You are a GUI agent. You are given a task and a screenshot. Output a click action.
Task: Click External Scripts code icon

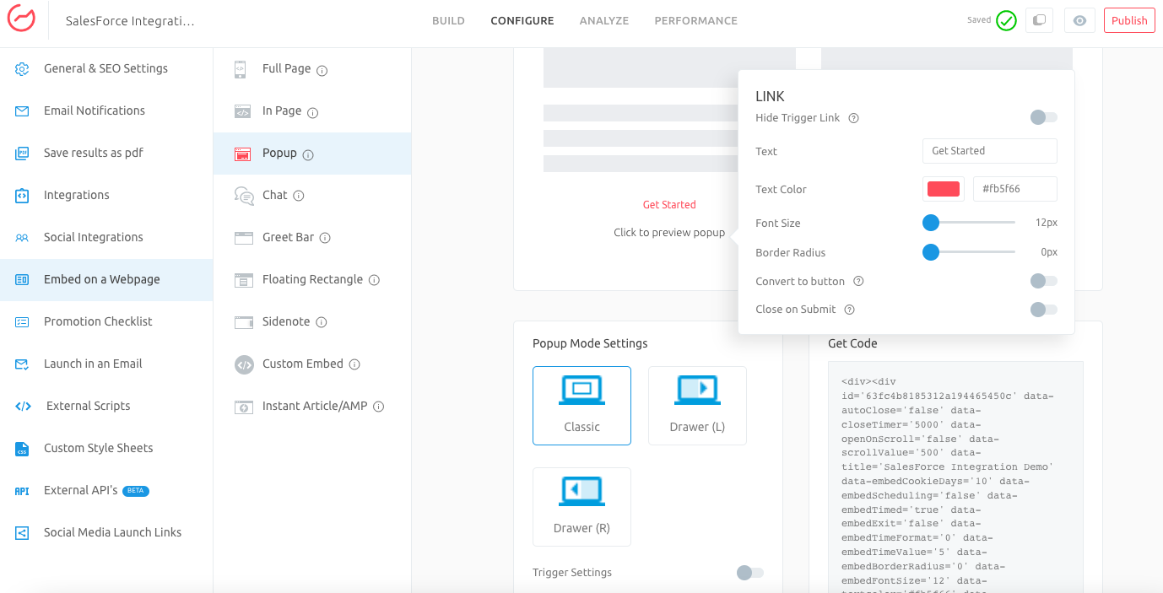23,406
